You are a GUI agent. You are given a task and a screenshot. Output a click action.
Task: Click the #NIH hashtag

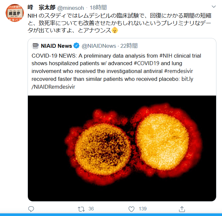166,56
